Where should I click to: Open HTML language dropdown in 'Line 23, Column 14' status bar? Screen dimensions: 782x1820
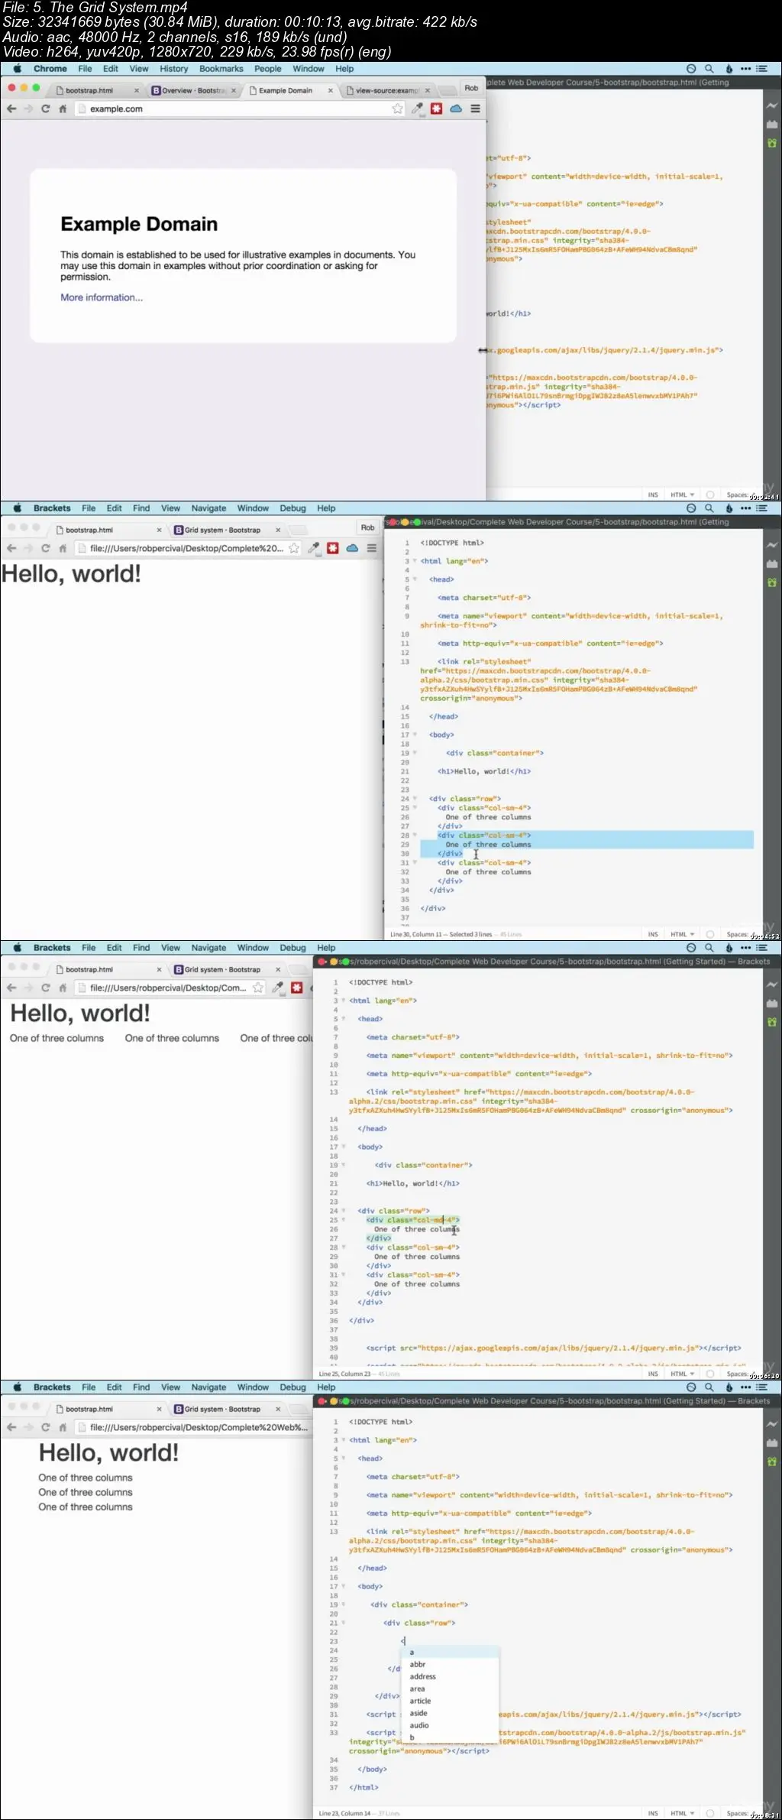[683, 1813]
